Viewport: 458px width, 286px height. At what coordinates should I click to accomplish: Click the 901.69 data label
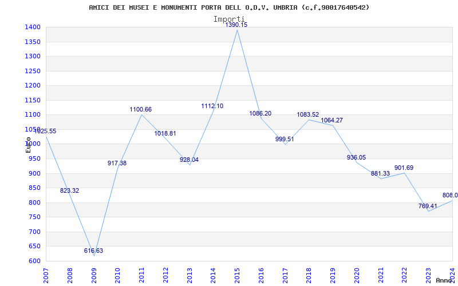tap(404, 168)
